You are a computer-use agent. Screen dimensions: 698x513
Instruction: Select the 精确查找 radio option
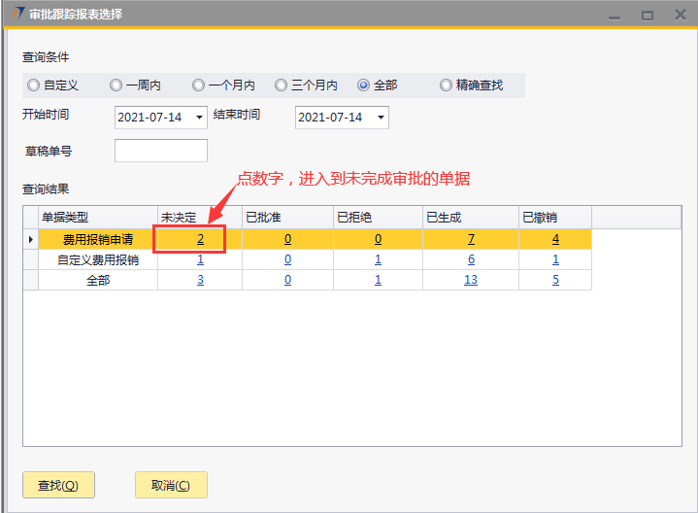(447, 85)
